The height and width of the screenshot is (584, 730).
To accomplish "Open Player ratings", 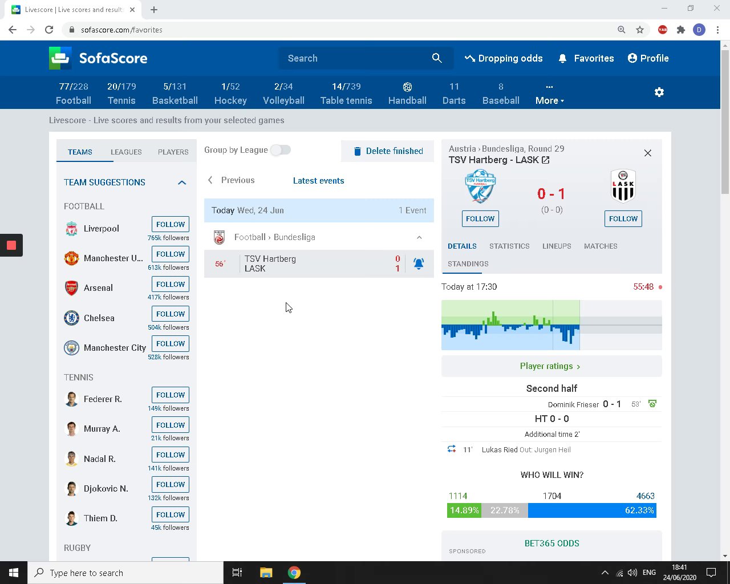I will coord(551,366).
